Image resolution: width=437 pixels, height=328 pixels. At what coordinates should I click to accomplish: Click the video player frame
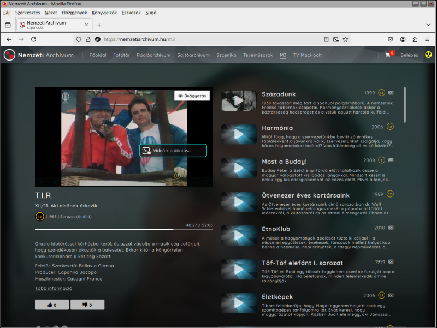point(124,137)
